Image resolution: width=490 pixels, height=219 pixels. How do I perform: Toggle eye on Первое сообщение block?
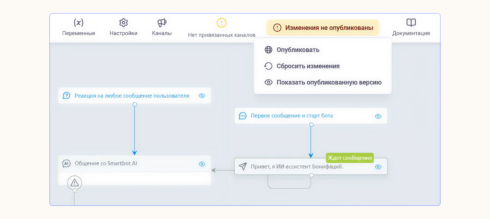(378, 116)
